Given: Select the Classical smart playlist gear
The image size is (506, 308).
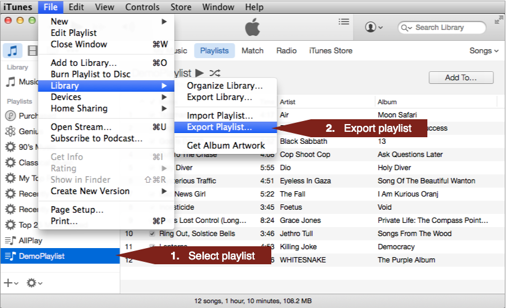Looking at the screenshot, I should click(x=10, y=162).
